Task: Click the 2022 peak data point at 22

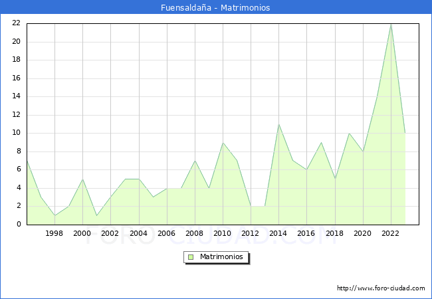Action: click(391, 25)
